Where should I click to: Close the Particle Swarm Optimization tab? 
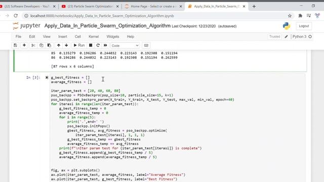point(117,7)
